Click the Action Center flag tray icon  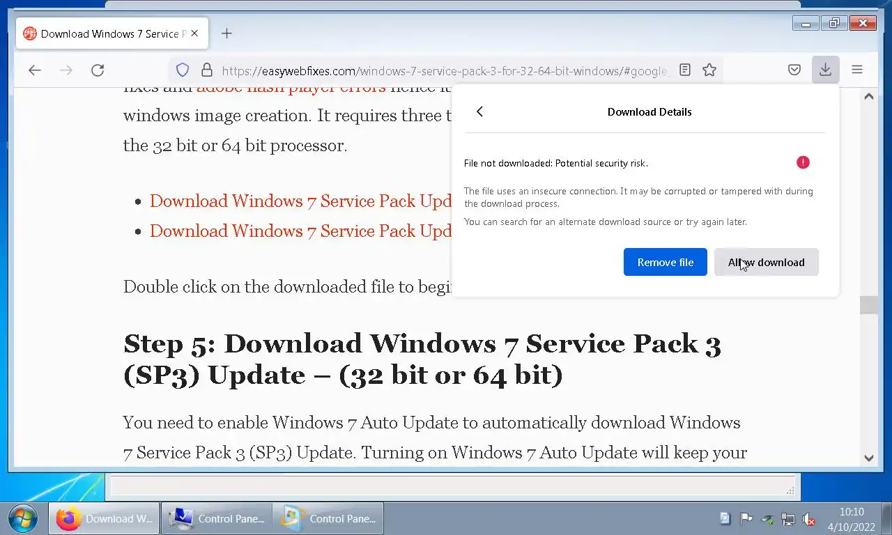click(x=746, y=519)
